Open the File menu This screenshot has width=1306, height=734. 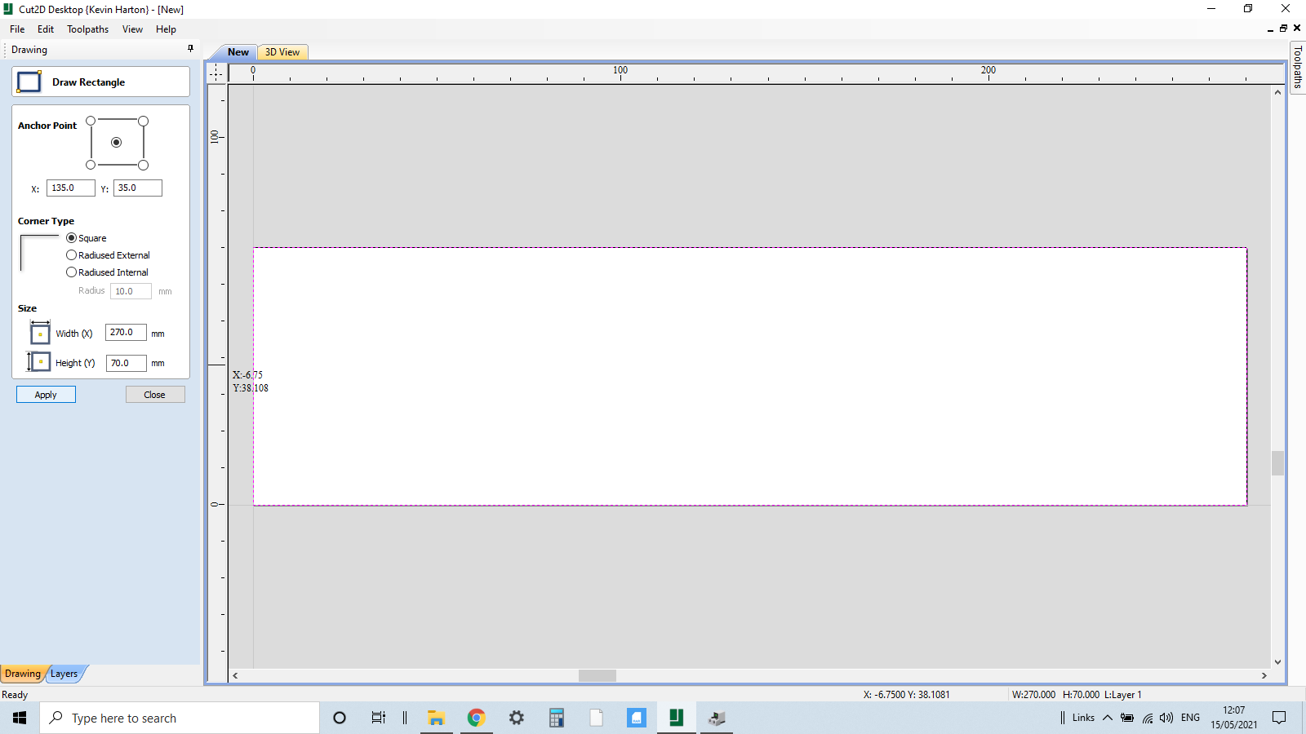coord(17,29)
